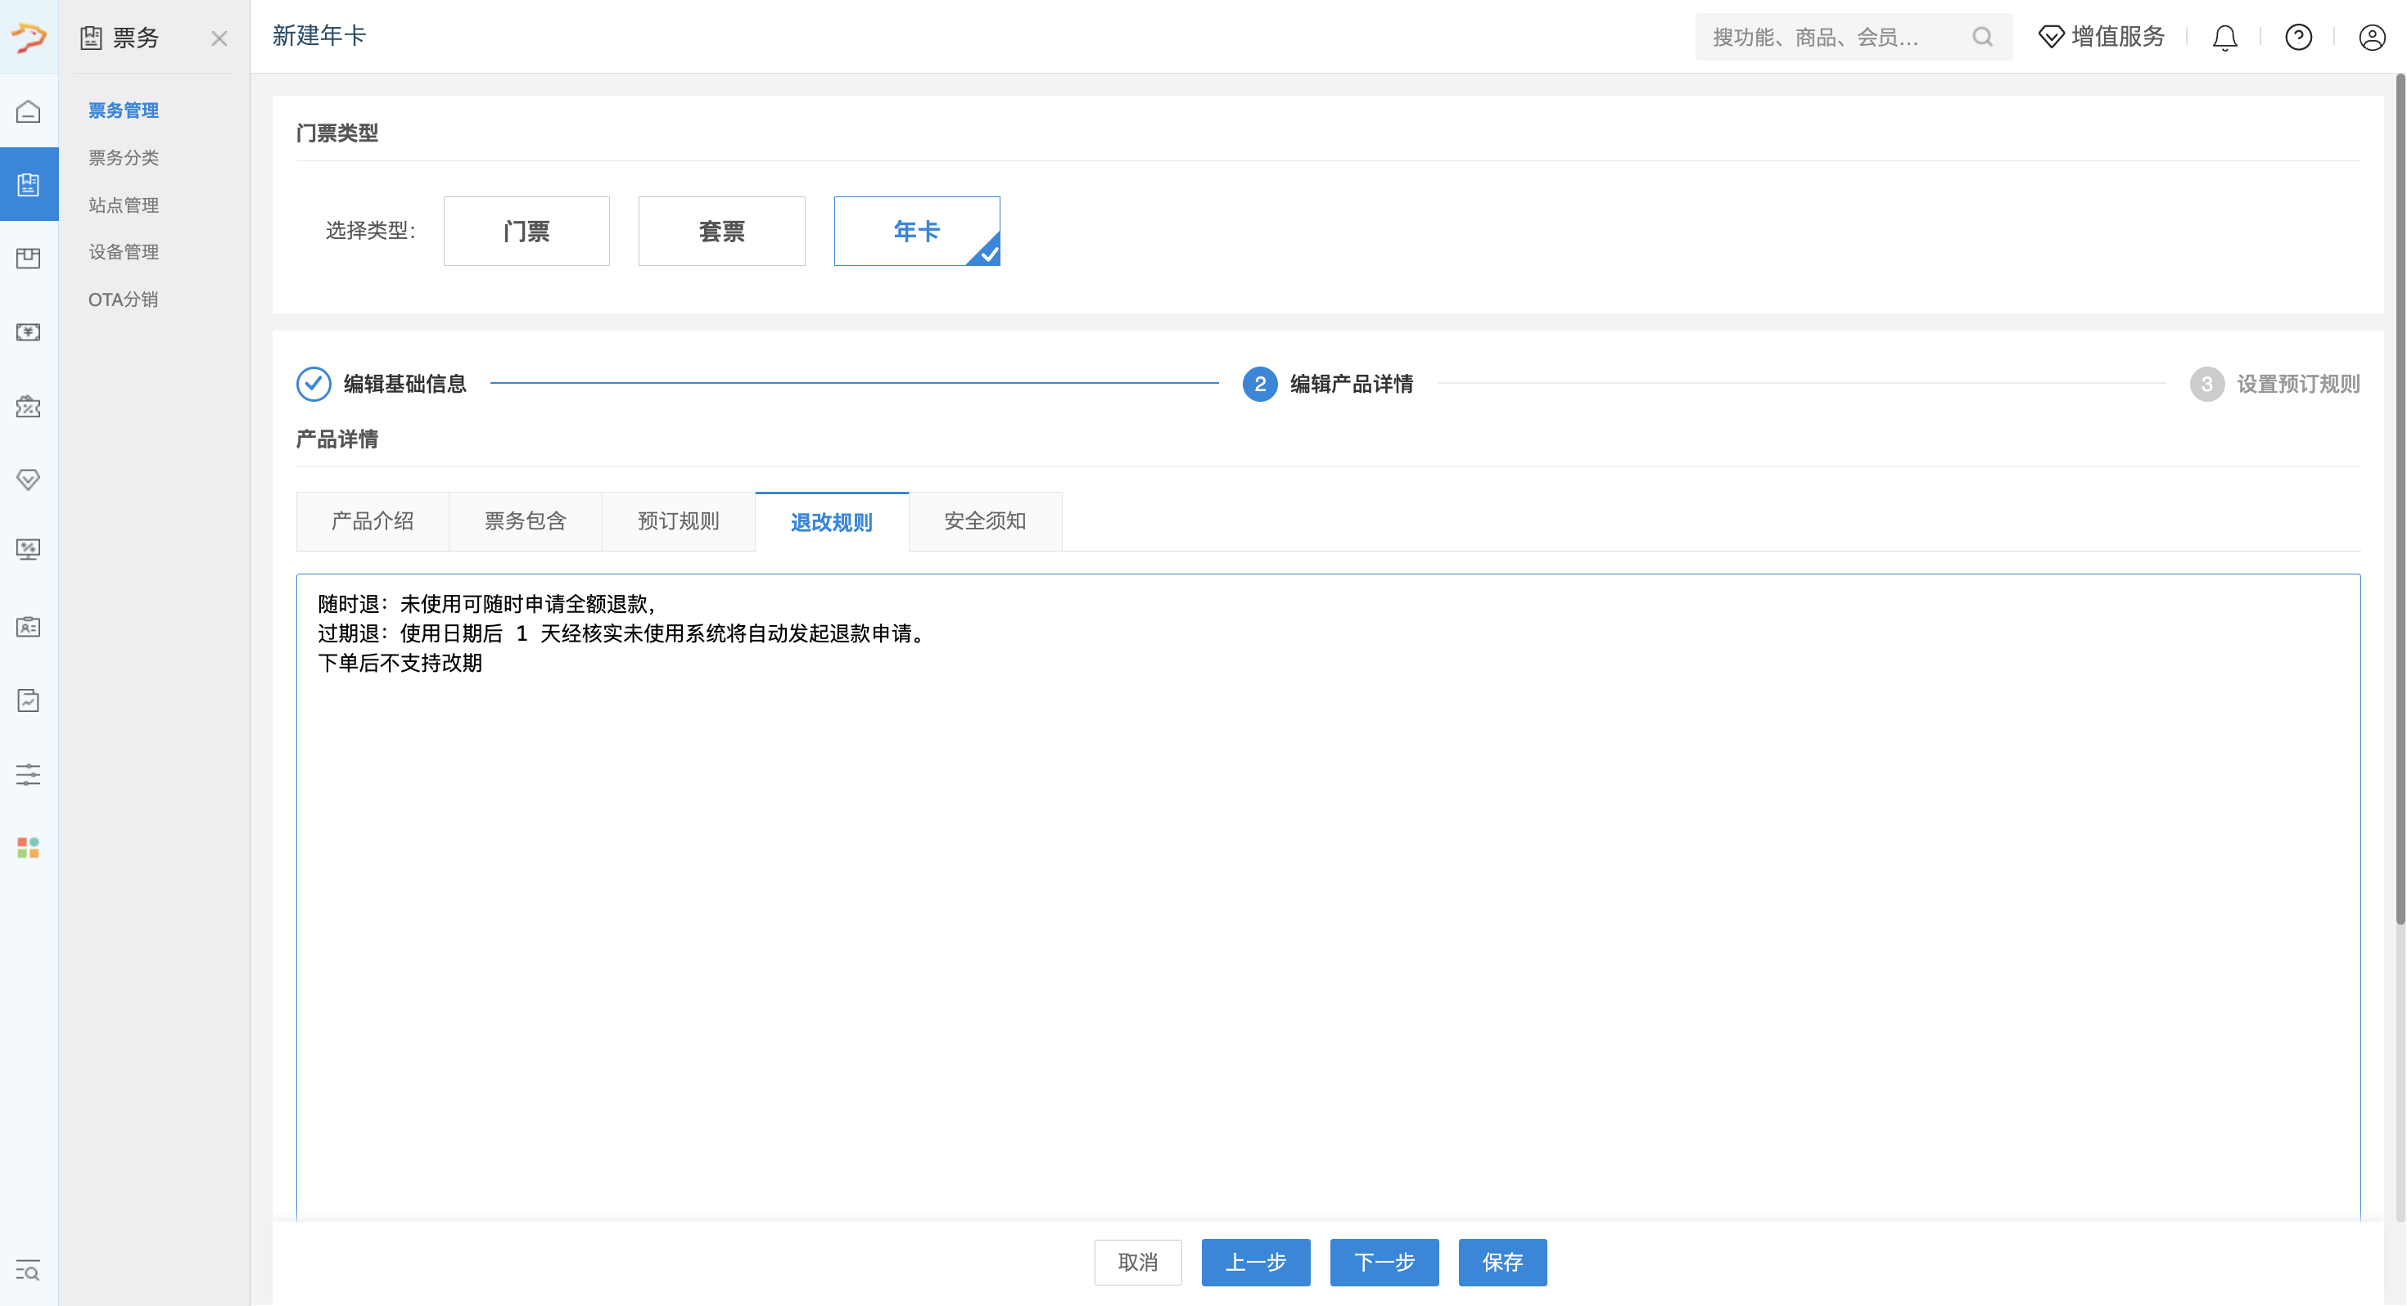Screen dimensions: 2407x1306
Task: Switch to 预订规则 tab
Action: click(679, 521)
